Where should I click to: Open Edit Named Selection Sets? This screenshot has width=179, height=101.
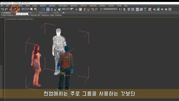[101, 9]
